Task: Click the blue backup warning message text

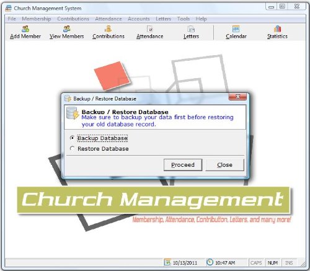Action: pyautogui.click(x=157, y=121)
